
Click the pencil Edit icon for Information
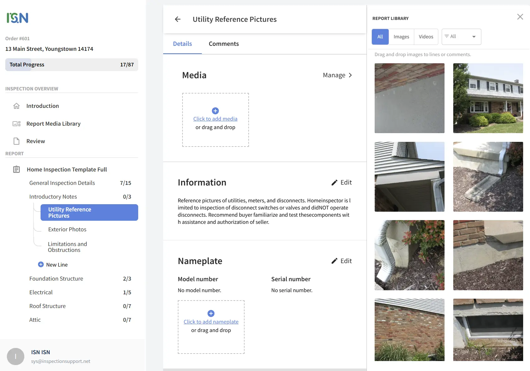tap(334, 183)
